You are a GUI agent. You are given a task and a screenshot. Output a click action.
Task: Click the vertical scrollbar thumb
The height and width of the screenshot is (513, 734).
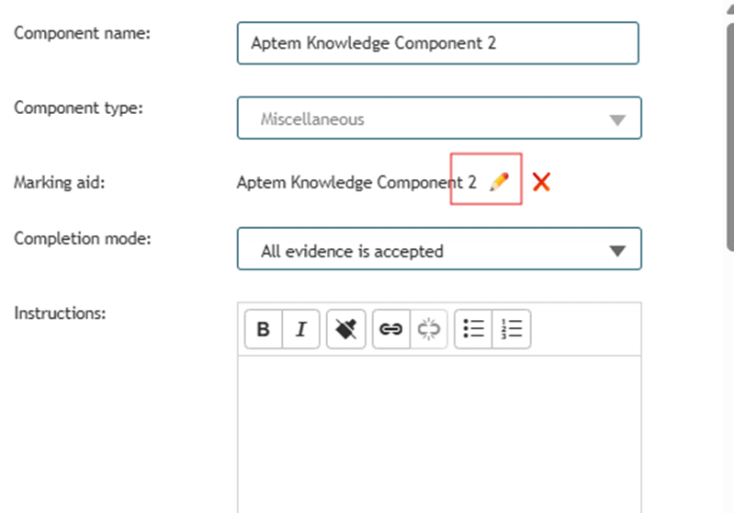tap(730, 137)
